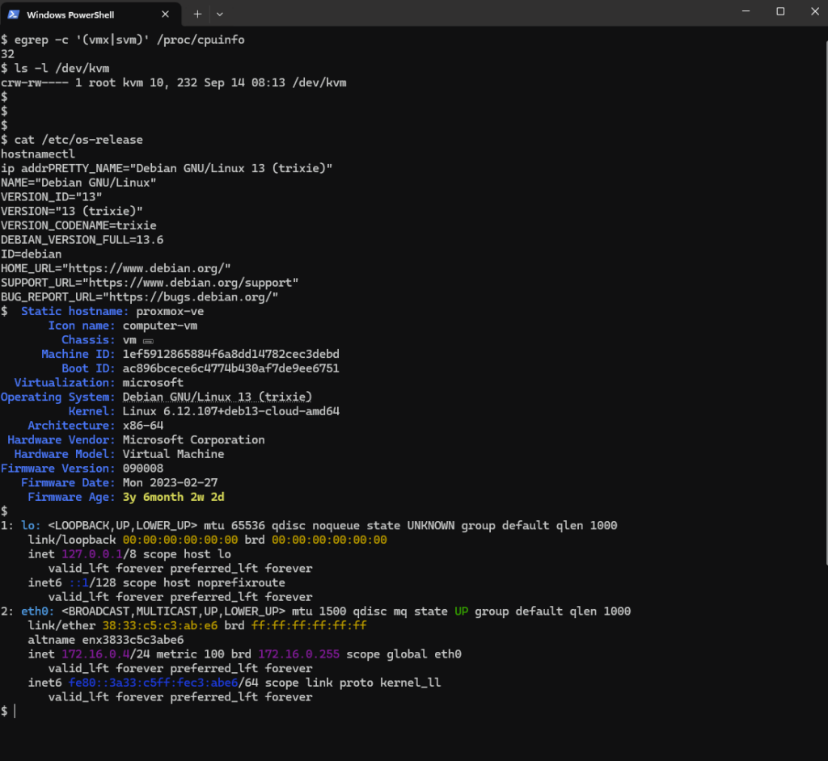Click the BUG_REPORT_URL bugs.debian.org line
Viewport: 828px width, 761px height.
[x=139, y=297]
